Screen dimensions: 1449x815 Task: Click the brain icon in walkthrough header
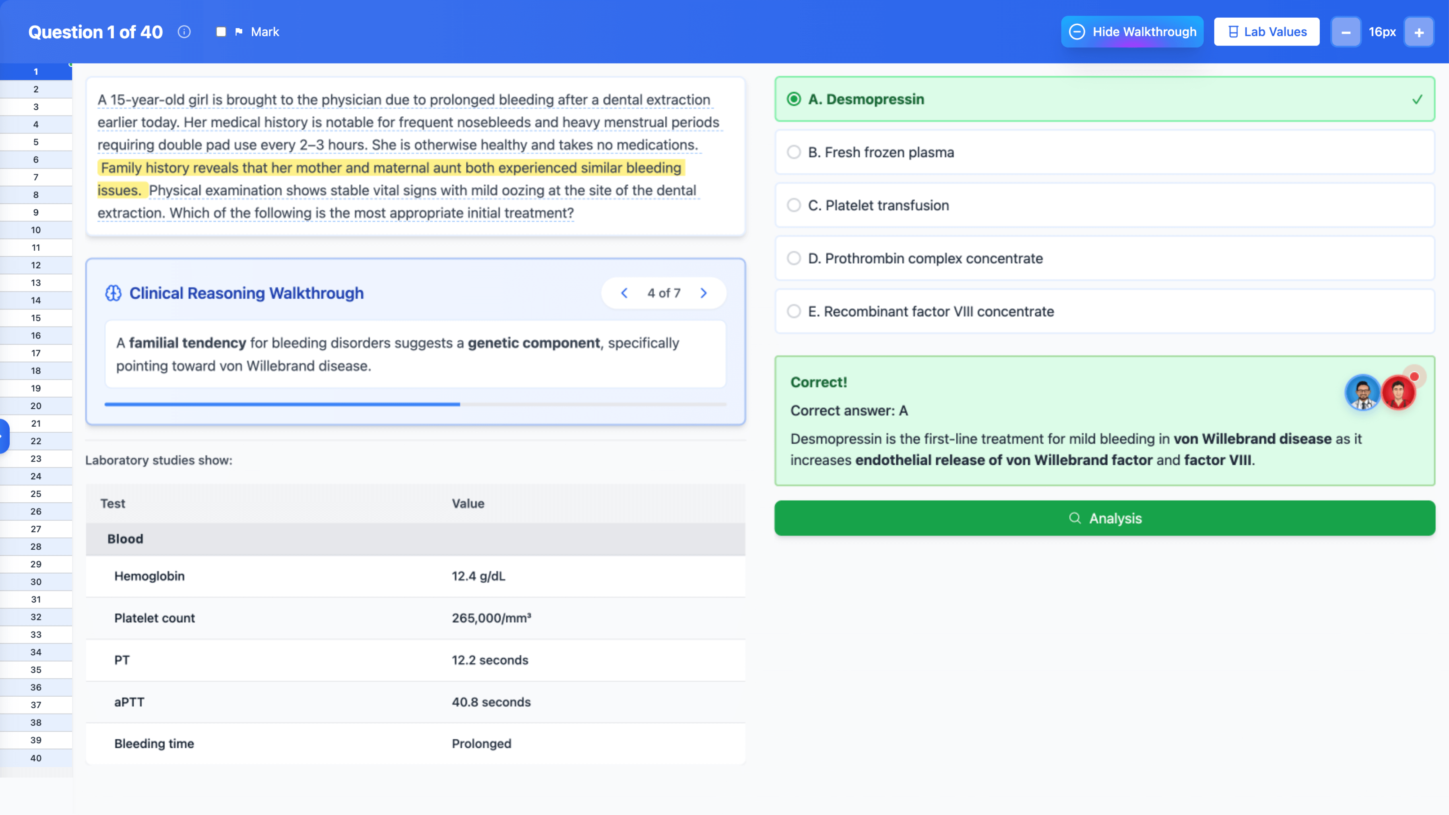pyautogui.click(x=113, y=293)
